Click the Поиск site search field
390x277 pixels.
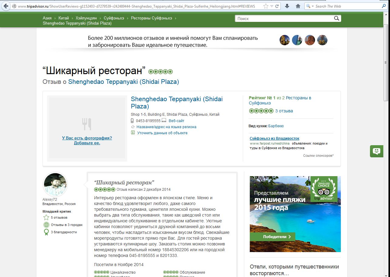pos(284,19)
